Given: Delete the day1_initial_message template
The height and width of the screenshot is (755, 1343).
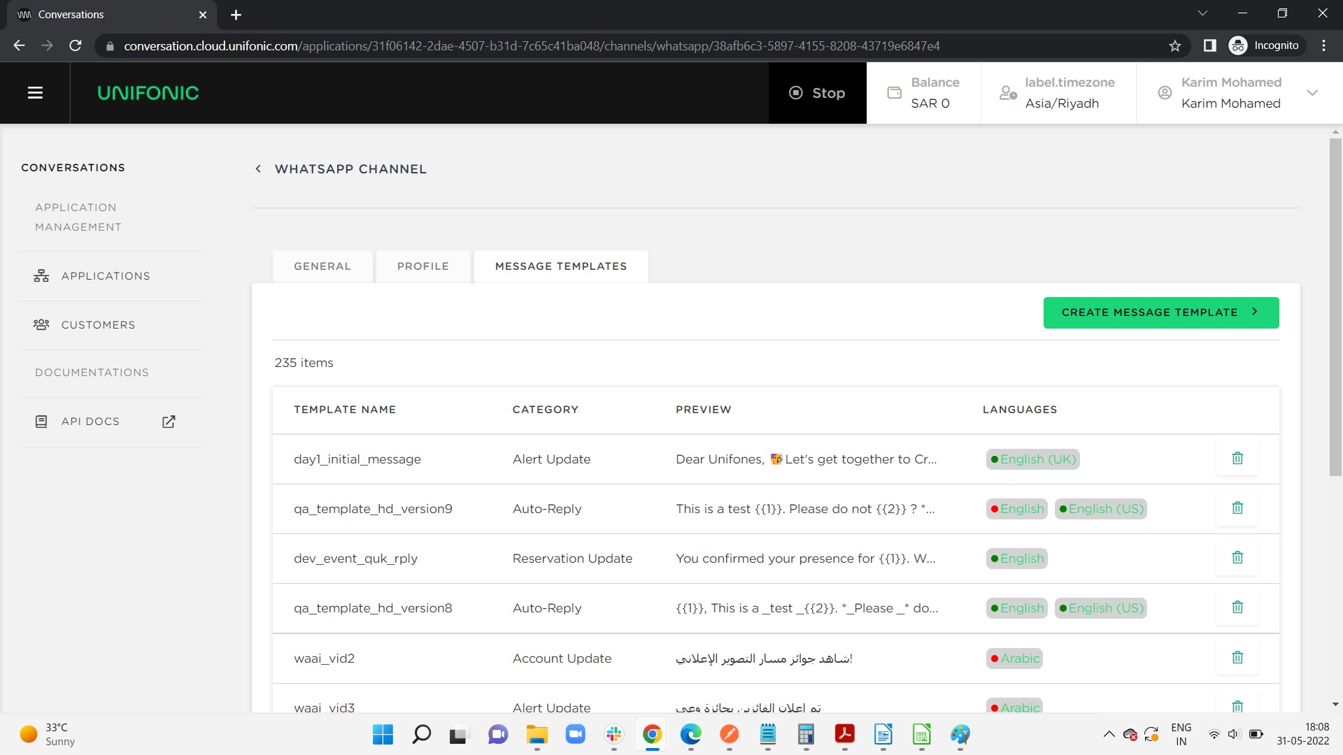Looking at the screenshot, I should pos(1237,459).
